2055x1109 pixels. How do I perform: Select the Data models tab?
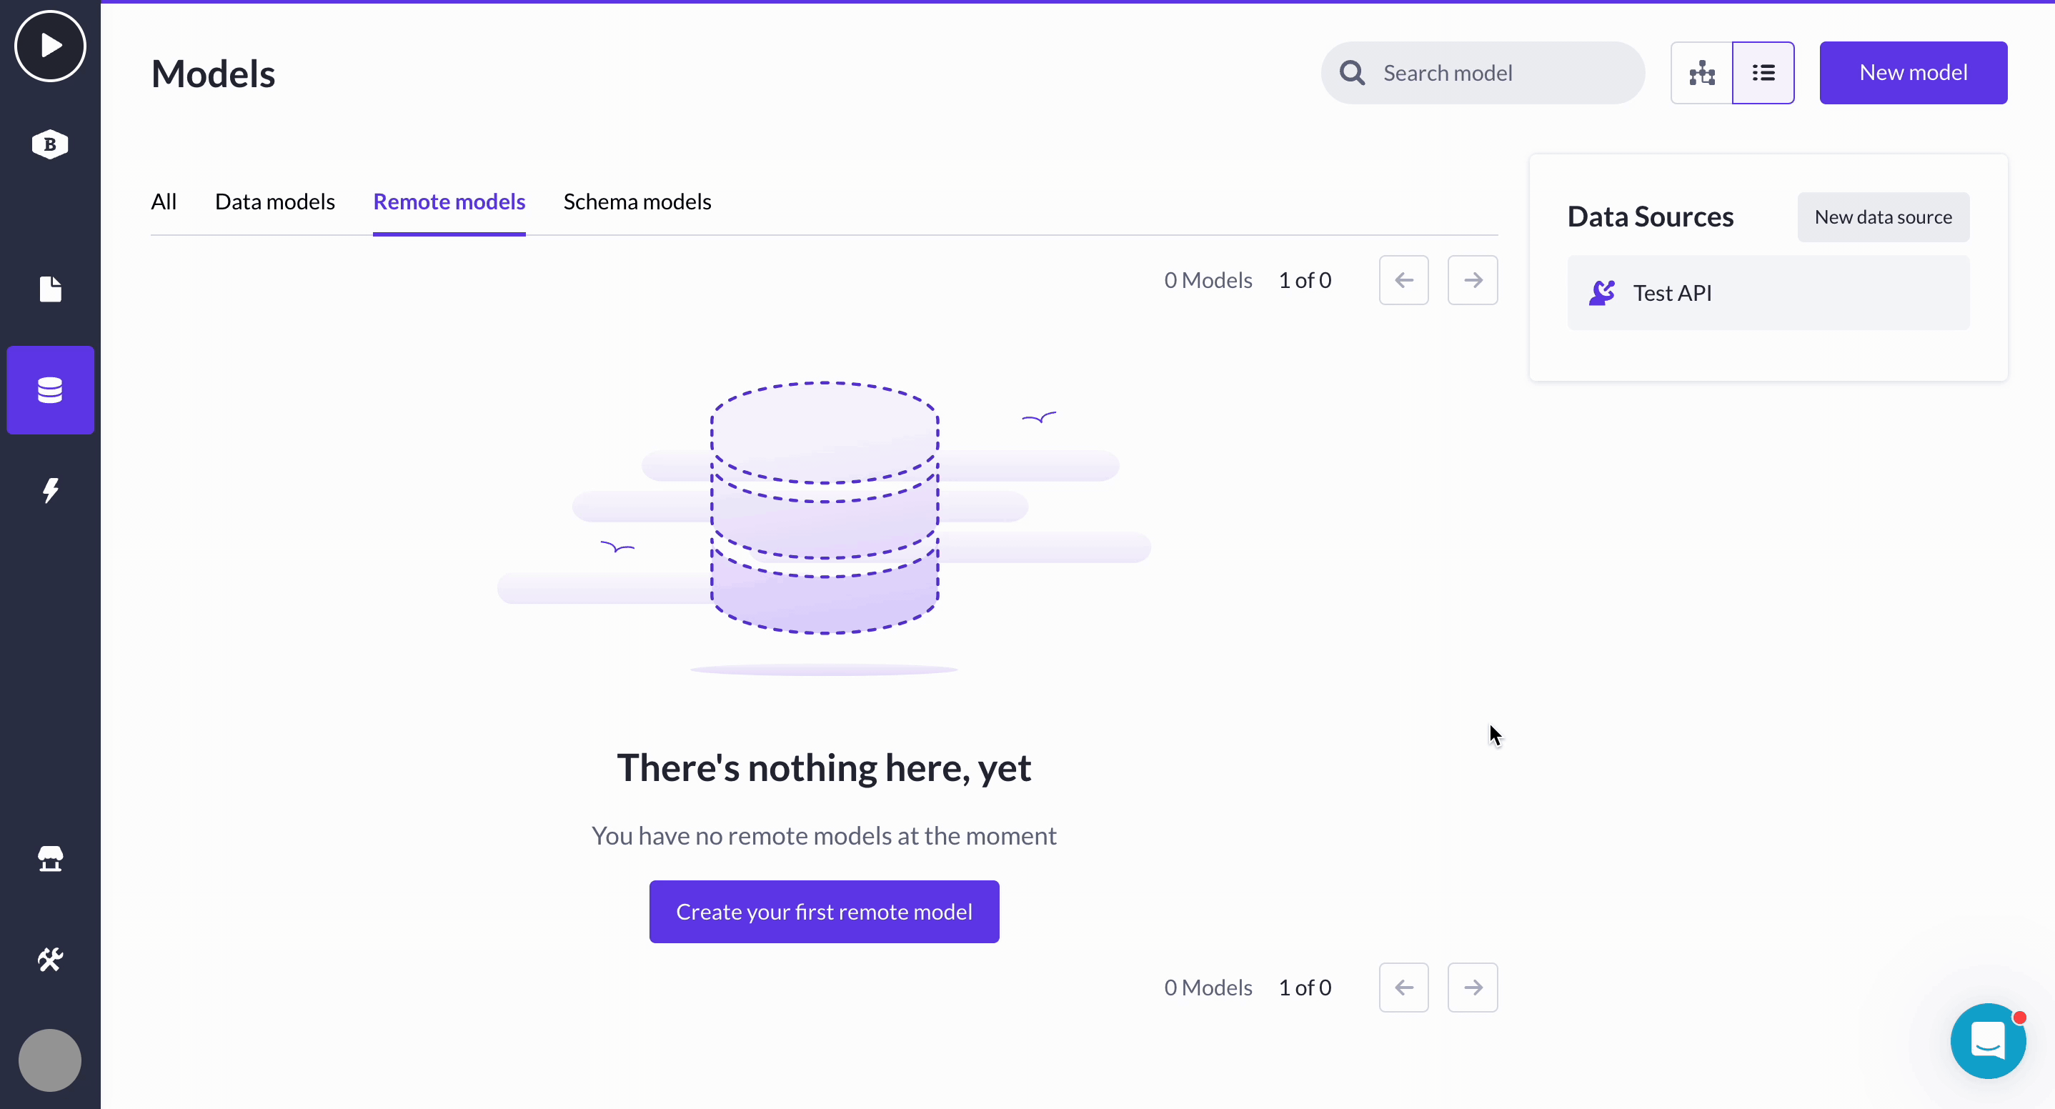pos(274,202)
